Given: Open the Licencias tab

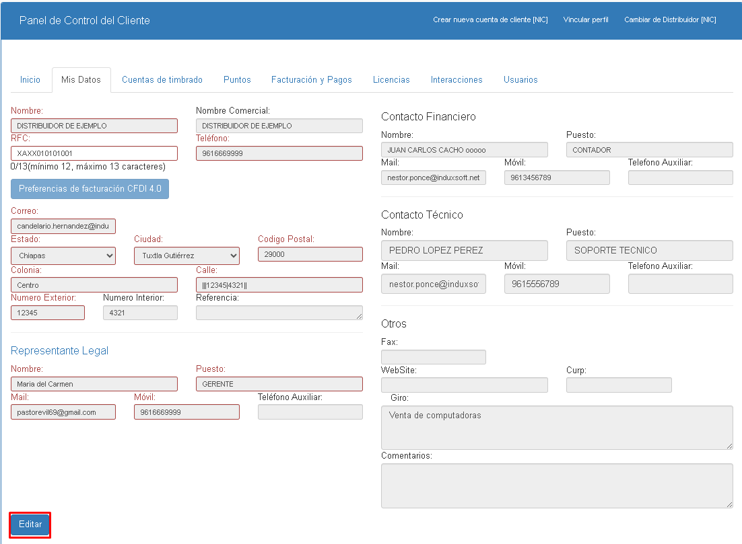Looking at the screenshot, I should [391, 79].
